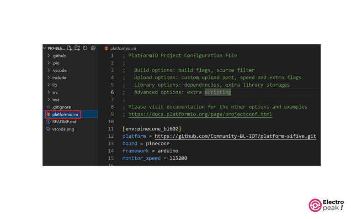Viewport: 351px width, 219px height.
Task: Collapse the PIO-BL6 project root section
Action: [44, 48]
